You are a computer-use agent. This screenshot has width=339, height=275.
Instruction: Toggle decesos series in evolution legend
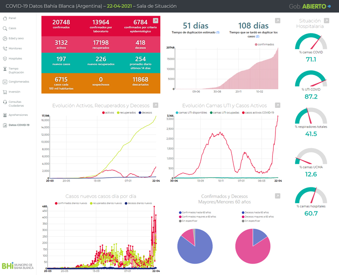click(145, 113)
